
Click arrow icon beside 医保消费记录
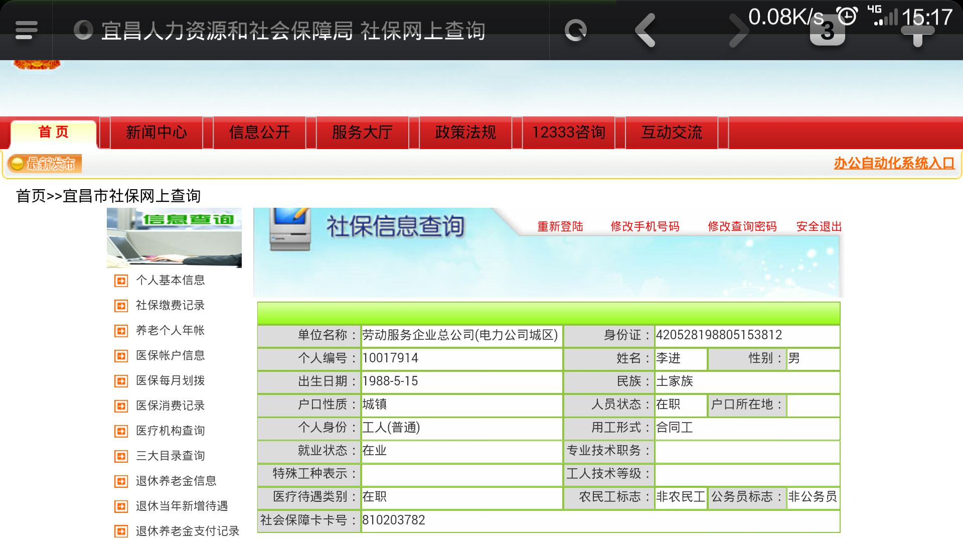click(121, 406)
